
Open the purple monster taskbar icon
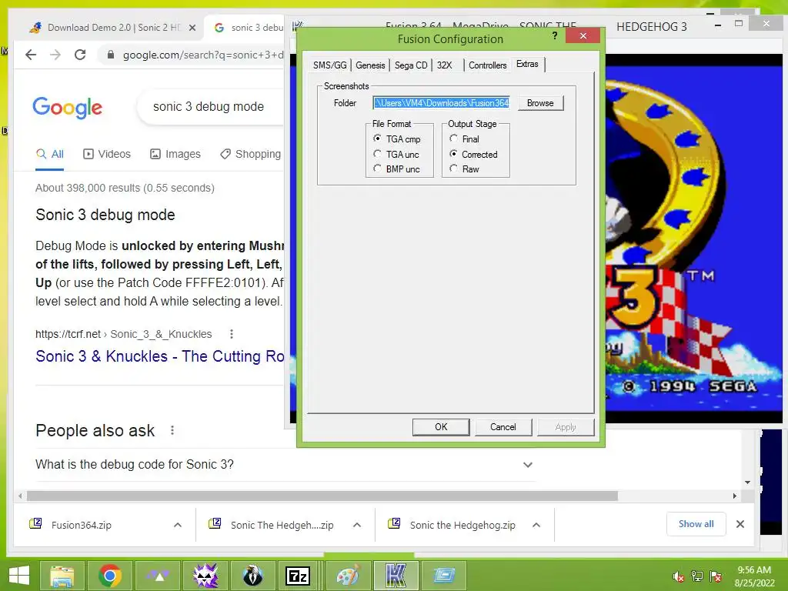205,576
